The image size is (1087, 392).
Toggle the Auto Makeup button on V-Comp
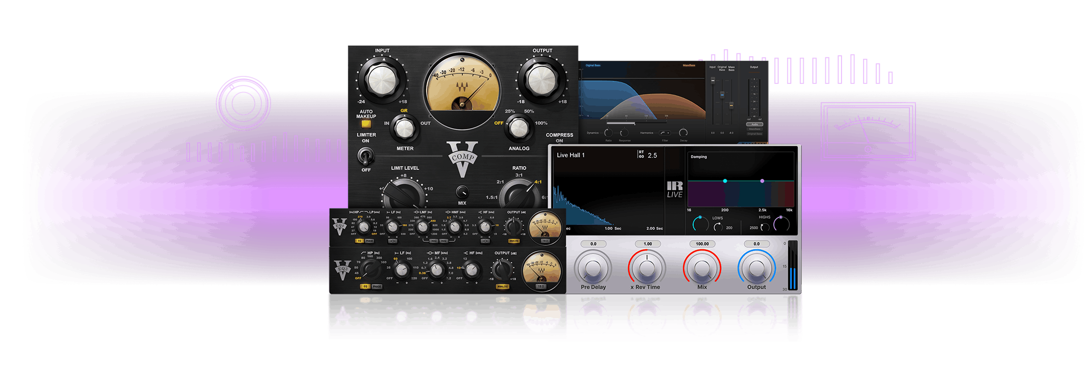click(x=366, y=124)
